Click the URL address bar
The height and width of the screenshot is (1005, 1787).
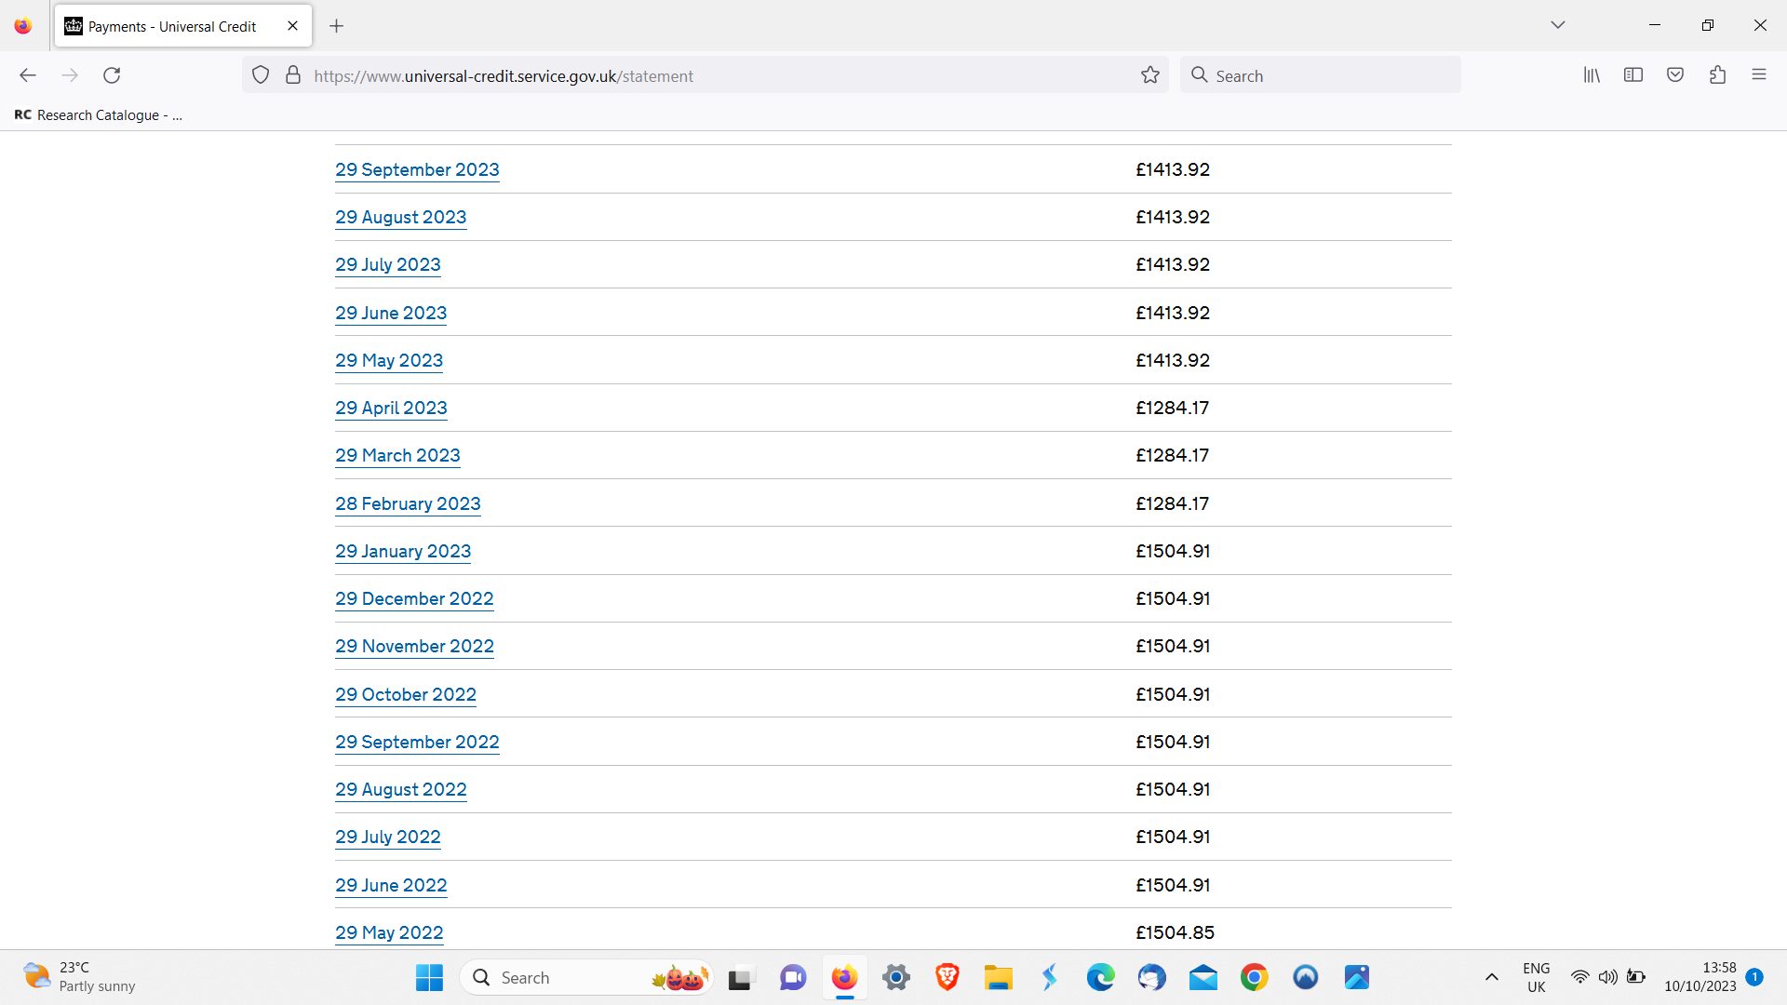707,75
